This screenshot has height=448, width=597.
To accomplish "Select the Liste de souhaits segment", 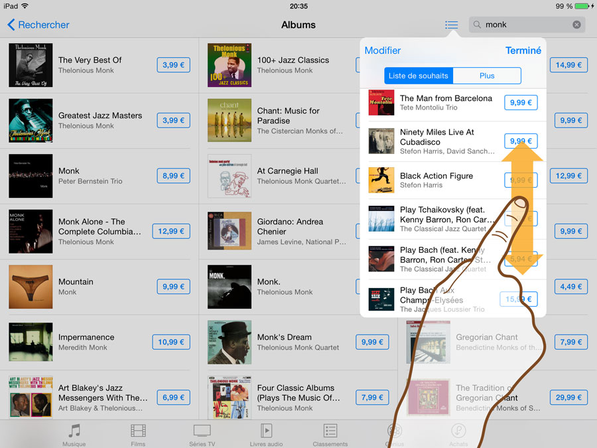I will (419, 76).
